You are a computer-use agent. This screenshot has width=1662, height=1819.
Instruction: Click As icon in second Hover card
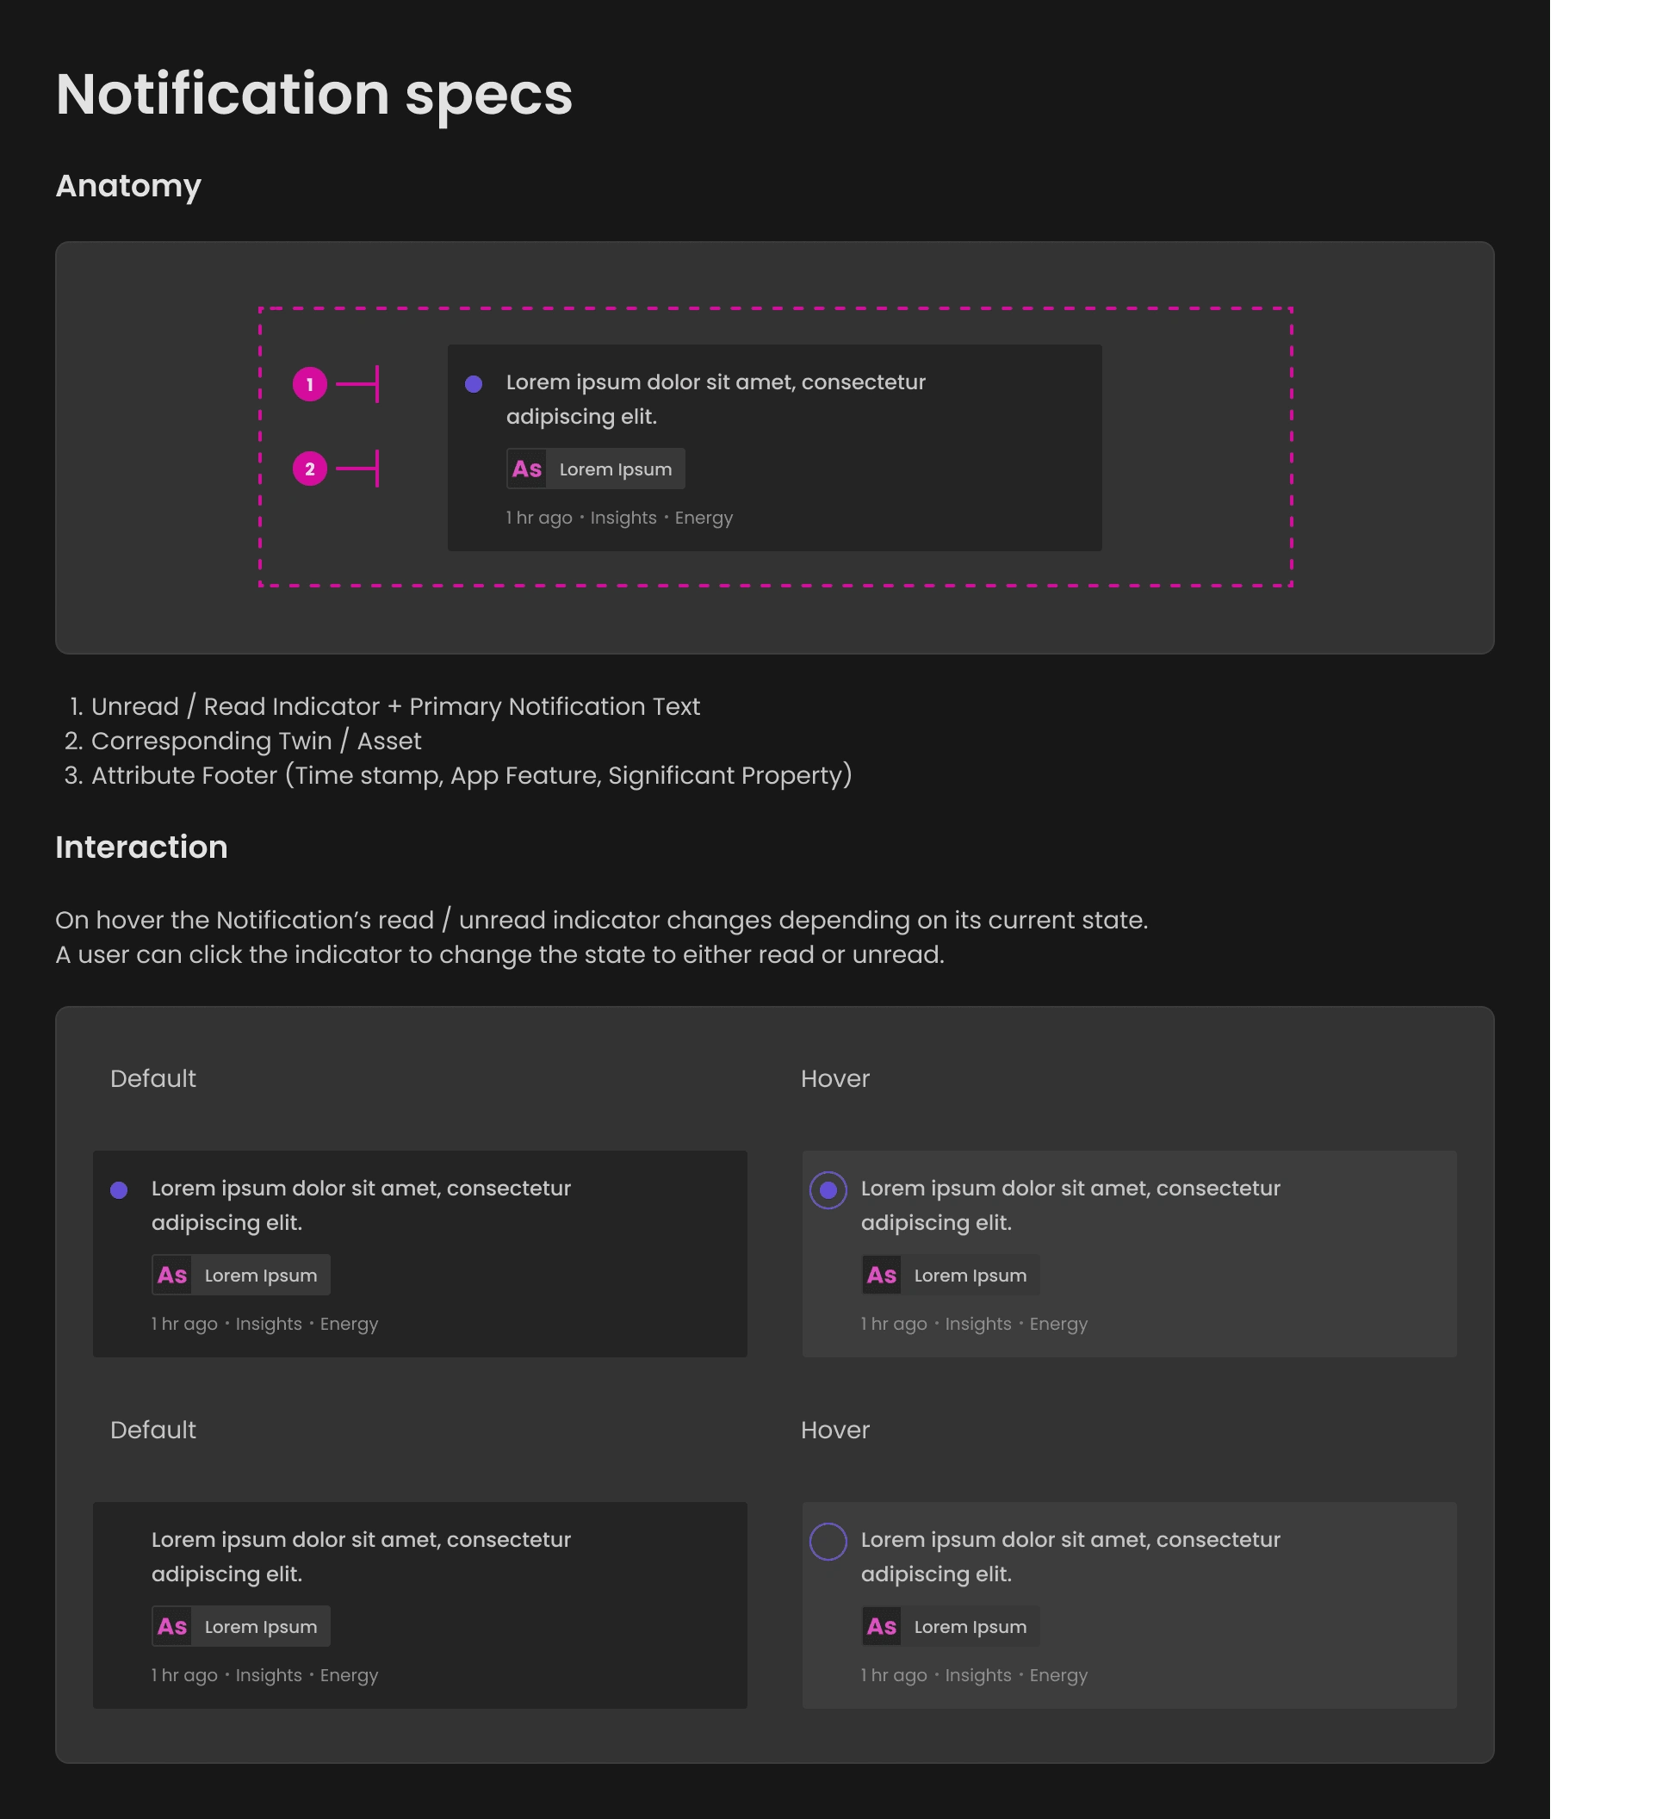coord(882,1626)
